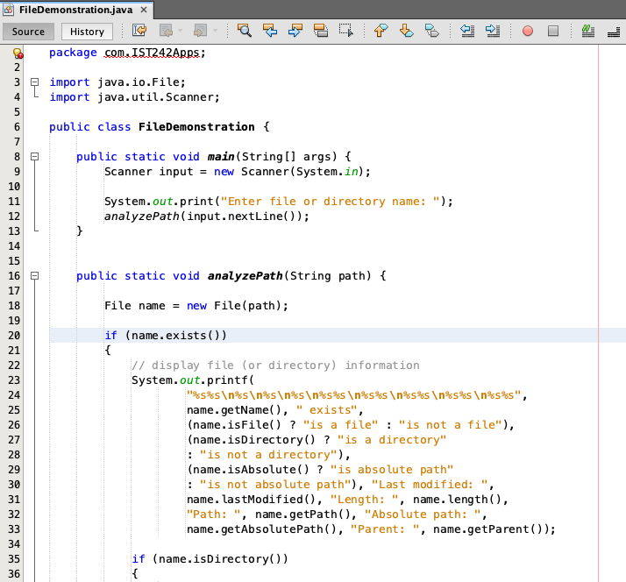Click 'name.getPath()' on line 32

pyautogui.click(x=302, y=515)
